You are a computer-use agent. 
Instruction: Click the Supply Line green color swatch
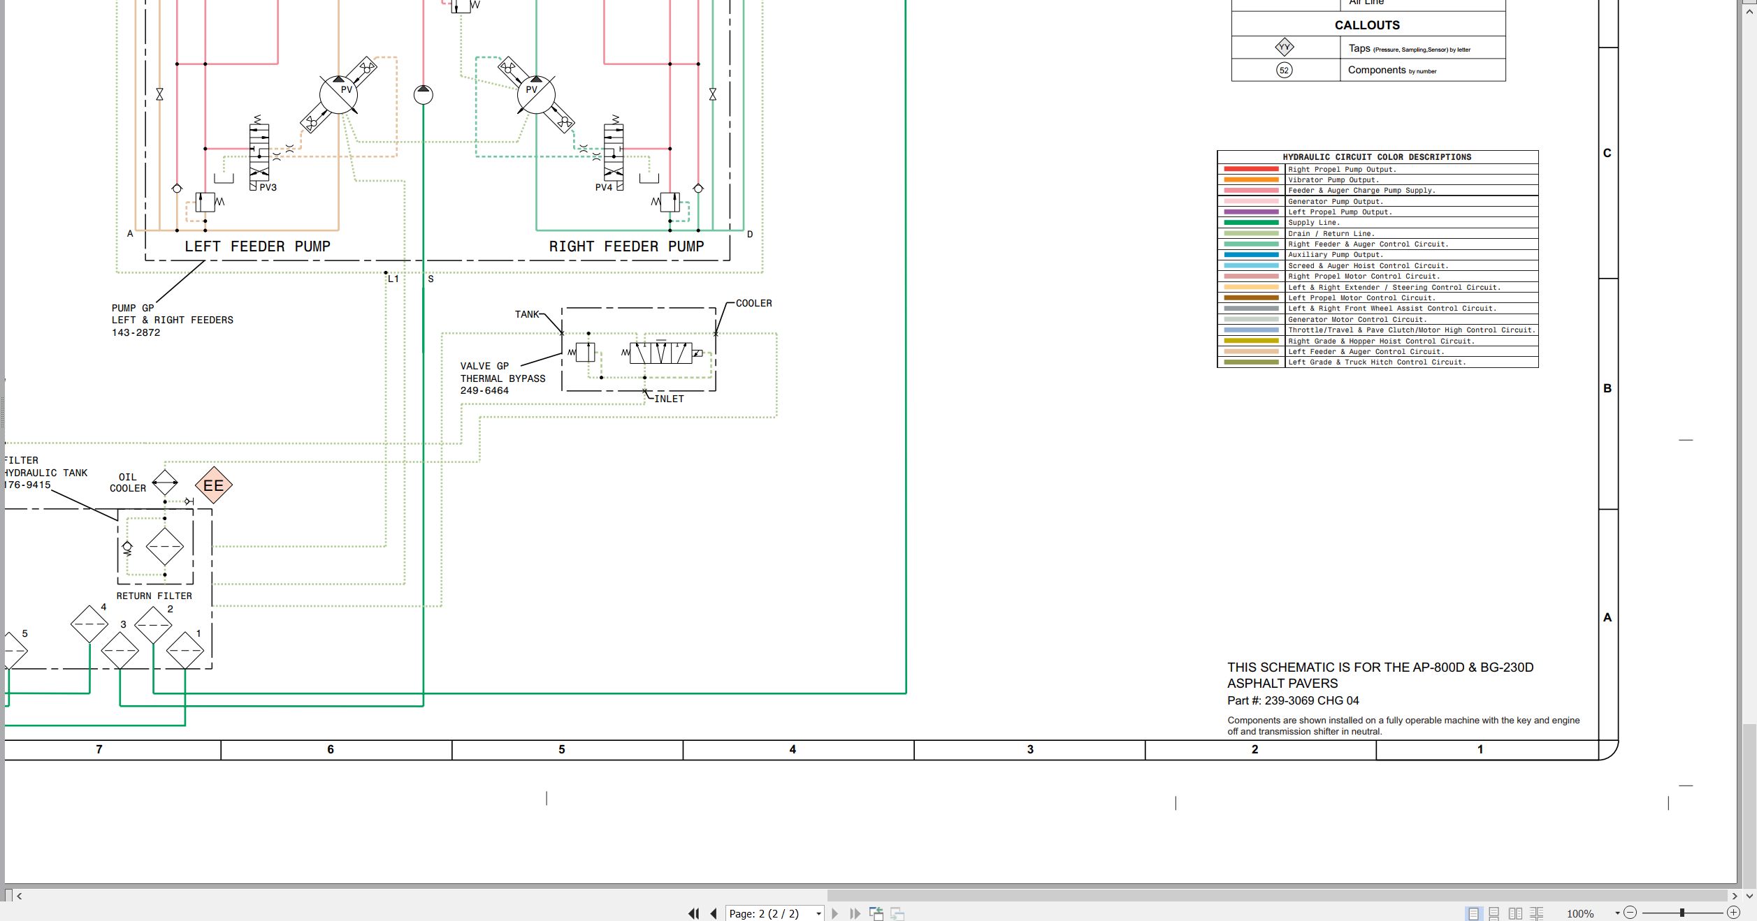coord(1251,223)
